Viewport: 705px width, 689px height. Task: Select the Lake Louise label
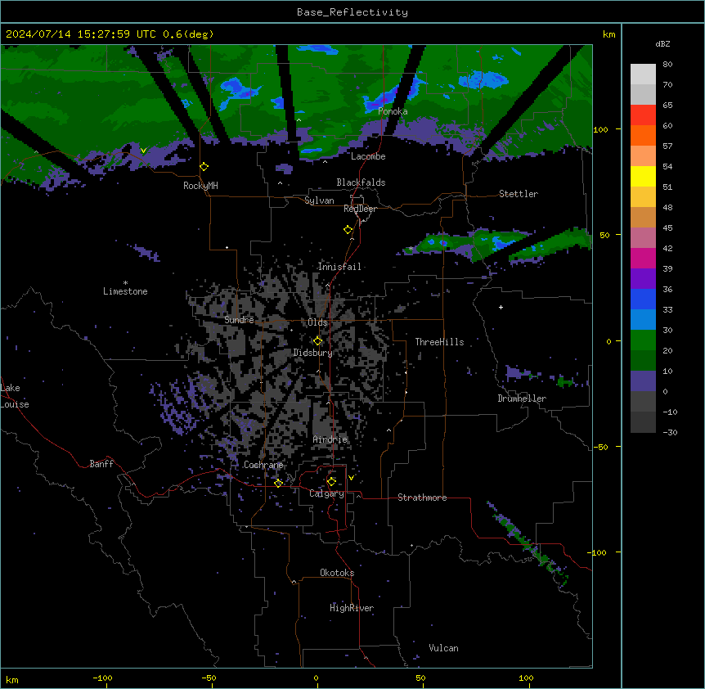15,396
